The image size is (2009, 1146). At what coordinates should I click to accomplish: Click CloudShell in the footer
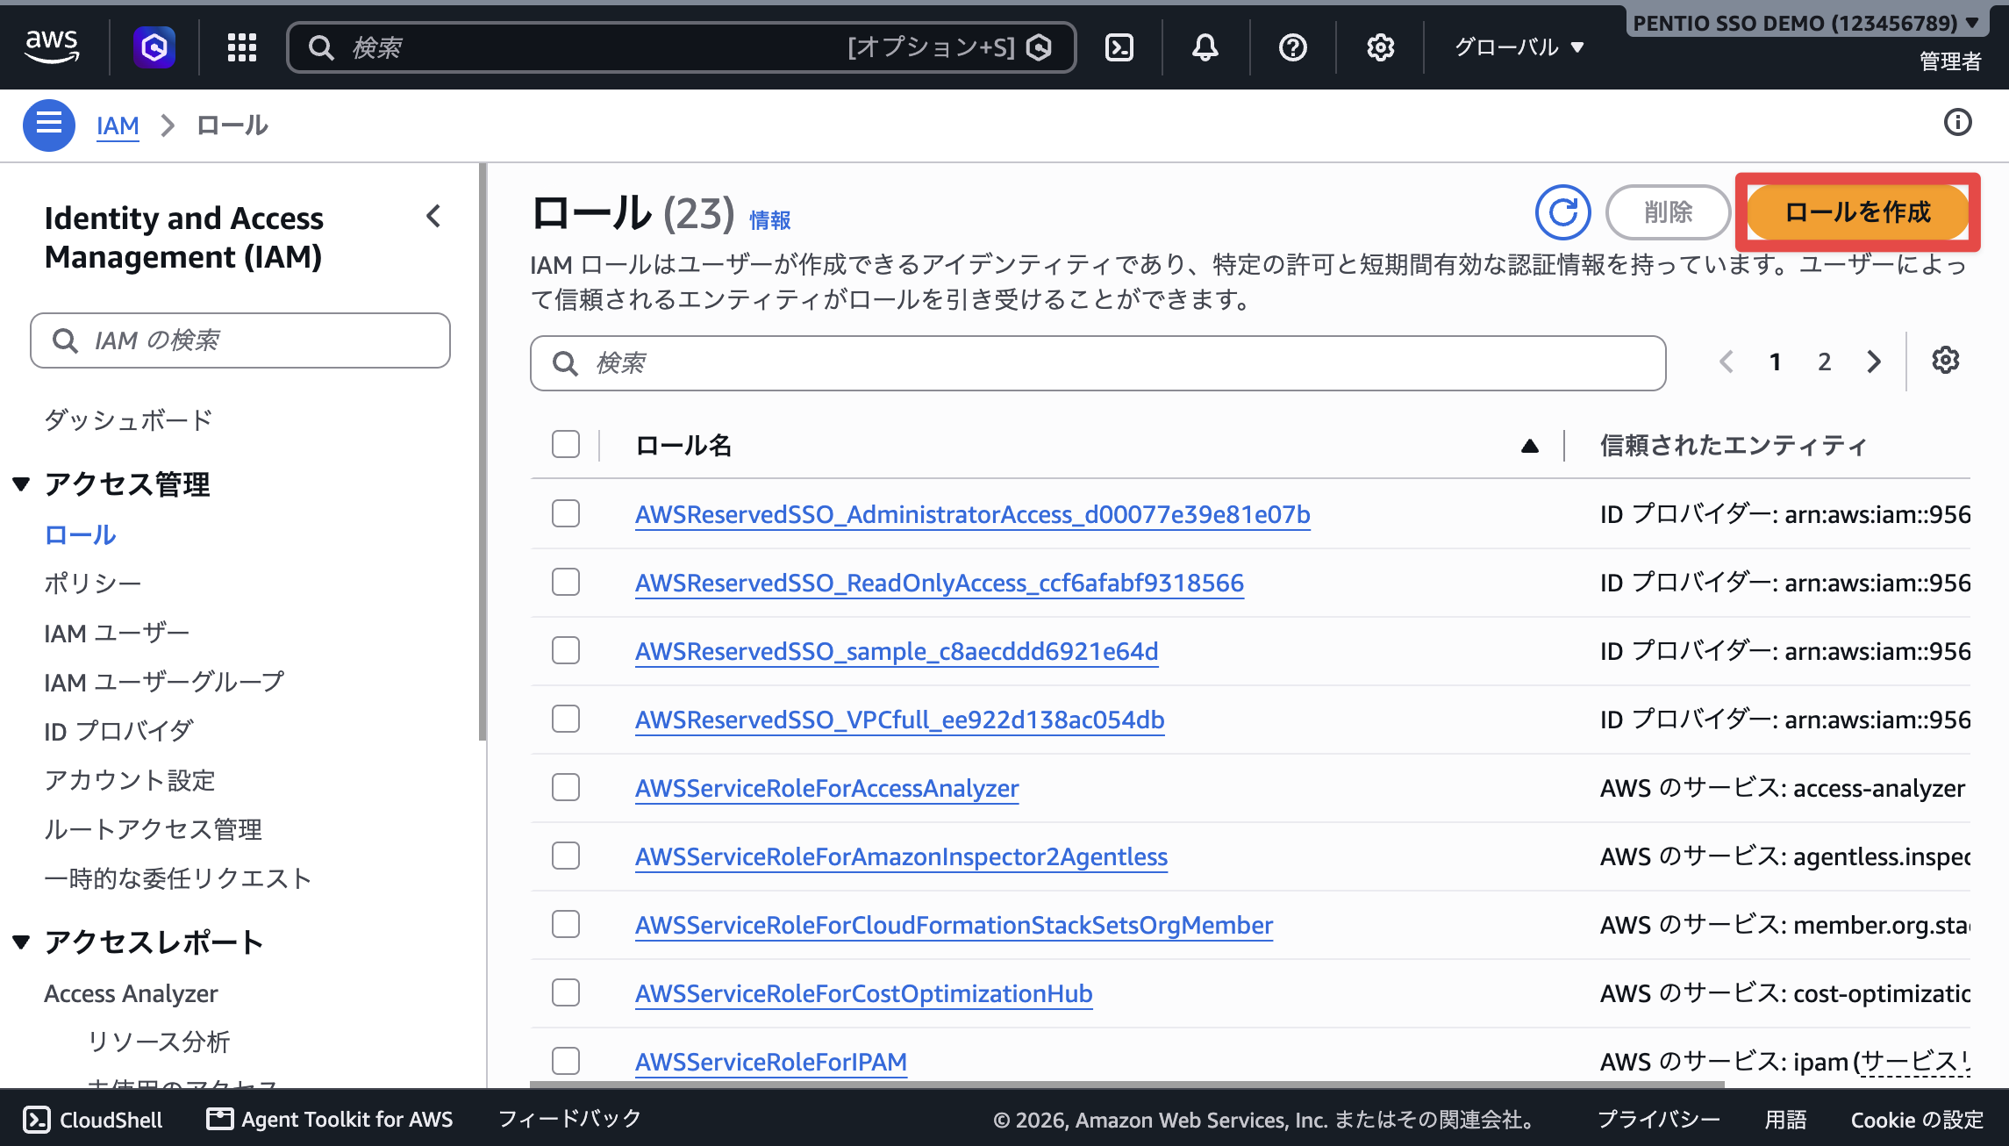[93, 1120]
